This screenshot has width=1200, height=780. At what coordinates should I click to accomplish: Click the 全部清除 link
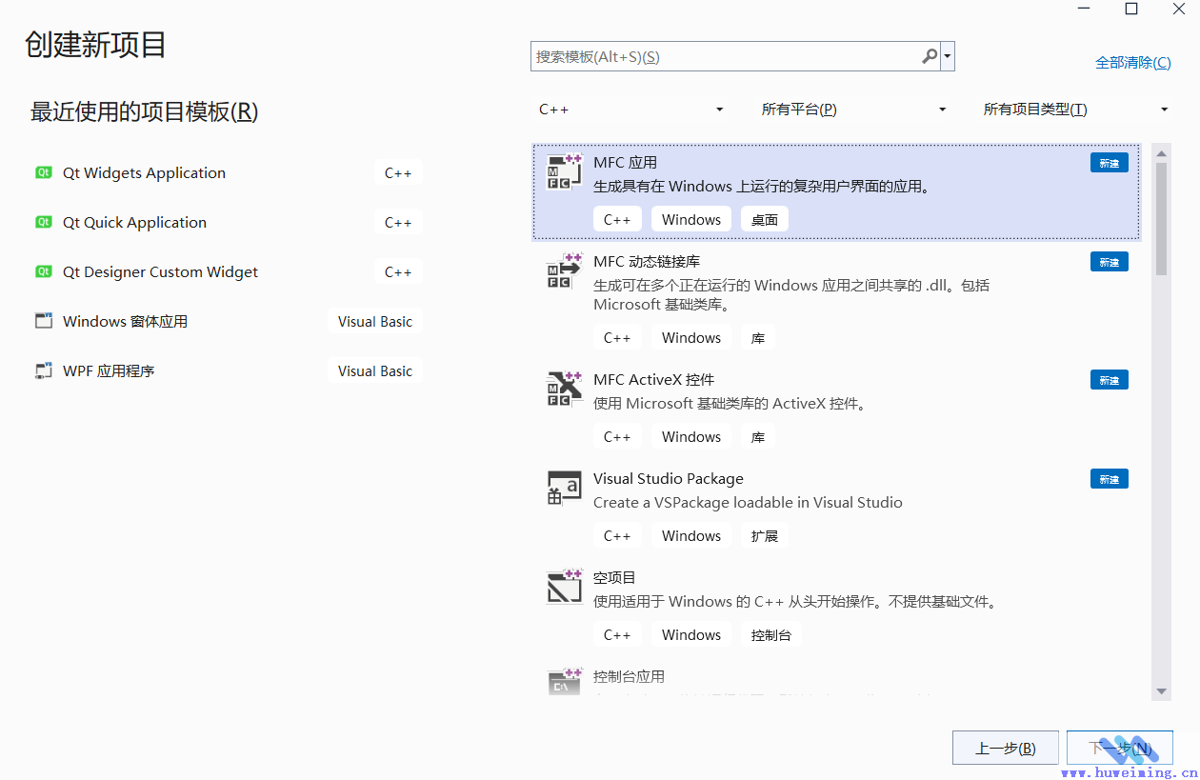tap(1133, 62)
